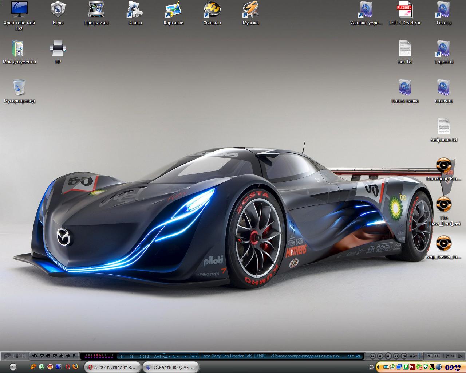The height and width of the screenshot is (373, 466).
Task: Launch Firefox from the quick launch bar
Action: 76,367
